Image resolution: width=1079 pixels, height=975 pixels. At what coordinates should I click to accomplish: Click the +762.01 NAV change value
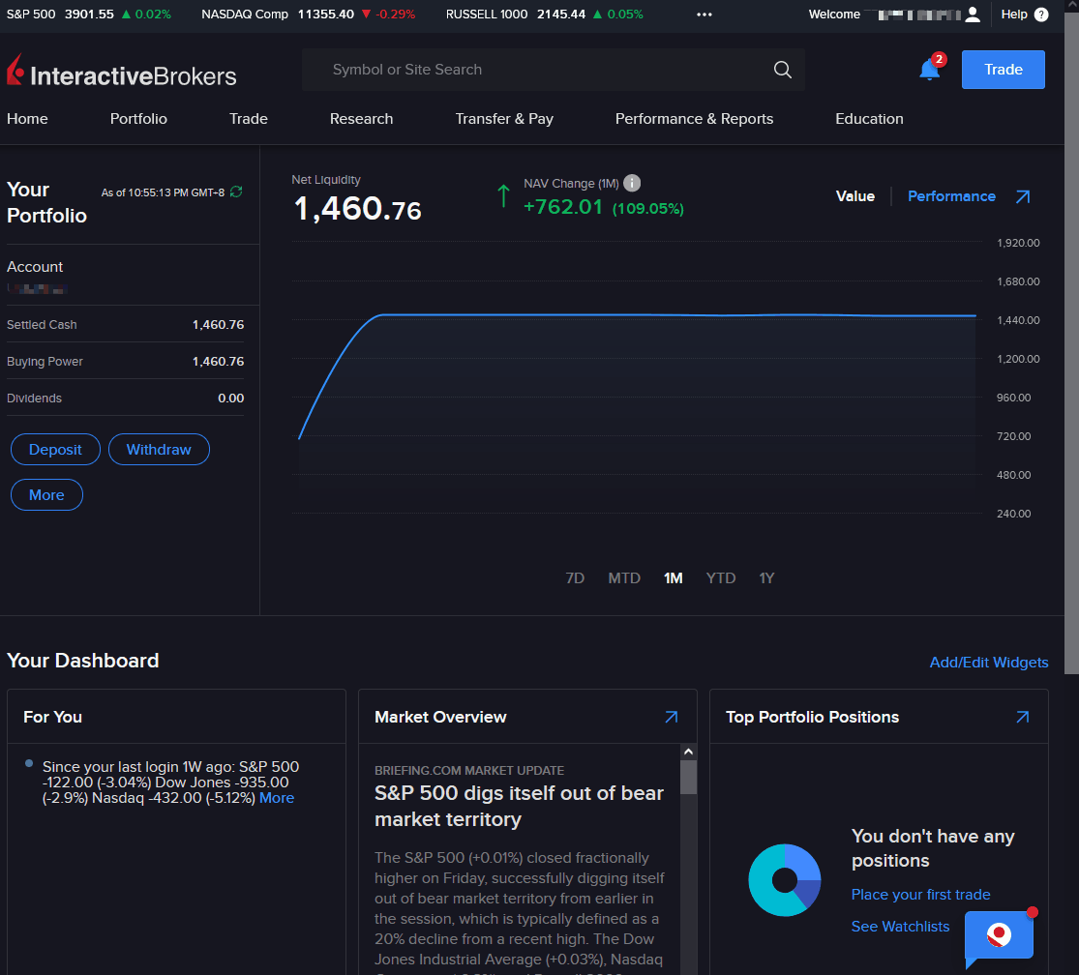coord(563,206)
